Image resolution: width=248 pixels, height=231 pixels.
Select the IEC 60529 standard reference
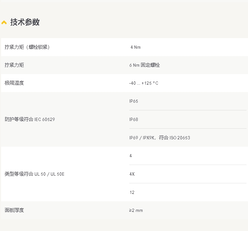45,120
